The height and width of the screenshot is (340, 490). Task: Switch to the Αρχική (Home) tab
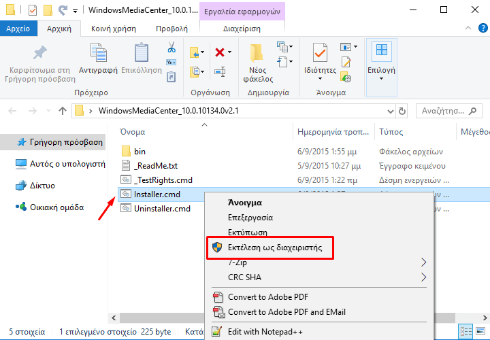pos(59,29)
